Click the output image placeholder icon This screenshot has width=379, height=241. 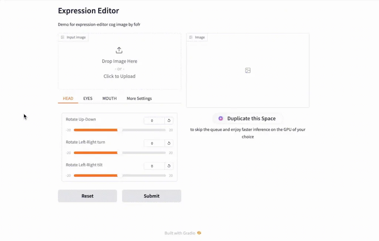(248, 70)
